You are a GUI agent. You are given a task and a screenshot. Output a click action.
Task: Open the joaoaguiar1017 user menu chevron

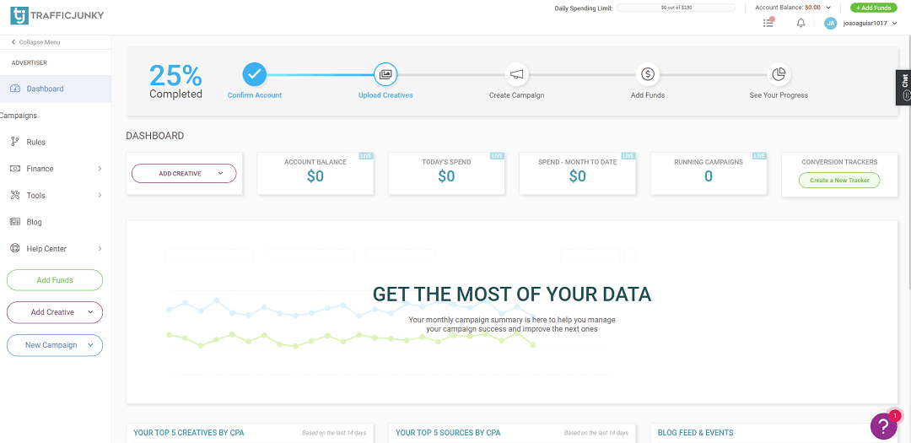(x=895, y=24)
